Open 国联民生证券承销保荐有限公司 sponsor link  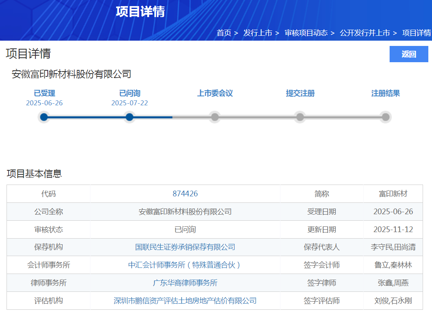click(x=185, y=247)
